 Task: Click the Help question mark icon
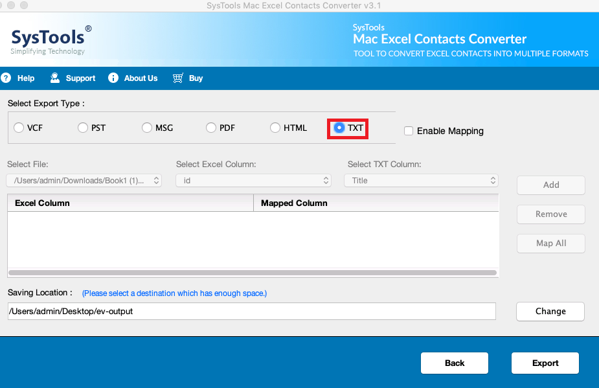pos(6,78)
